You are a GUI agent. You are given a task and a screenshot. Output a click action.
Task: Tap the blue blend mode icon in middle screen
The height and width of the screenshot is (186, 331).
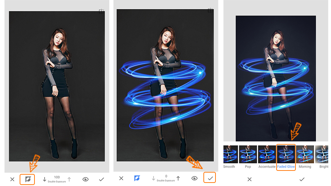(x=137, y=178)
